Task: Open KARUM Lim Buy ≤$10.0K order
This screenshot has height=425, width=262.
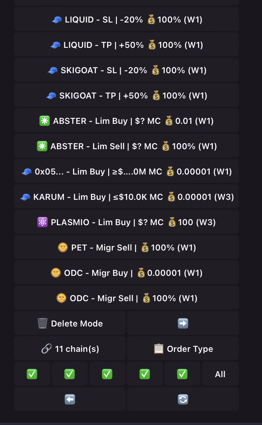Action: point(126,197)
